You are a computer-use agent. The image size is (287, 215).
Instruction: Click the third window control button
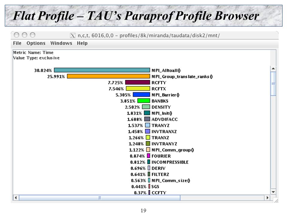pos(33,35)
